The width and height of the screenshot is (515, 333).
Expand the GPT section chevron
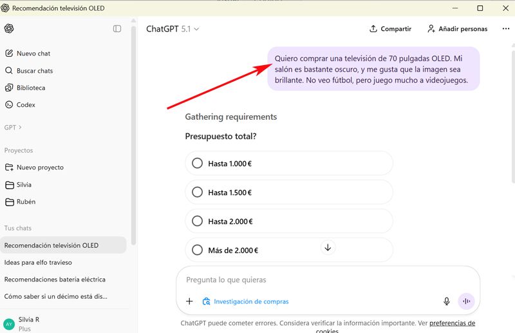[x=20, y=128]
